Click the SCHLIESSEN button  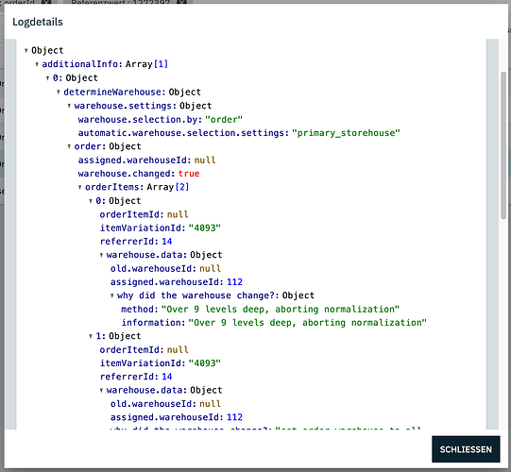pos(466,449)
